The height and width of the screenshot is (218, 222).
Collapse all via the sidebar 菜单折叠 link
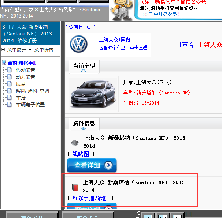(44, 50)
